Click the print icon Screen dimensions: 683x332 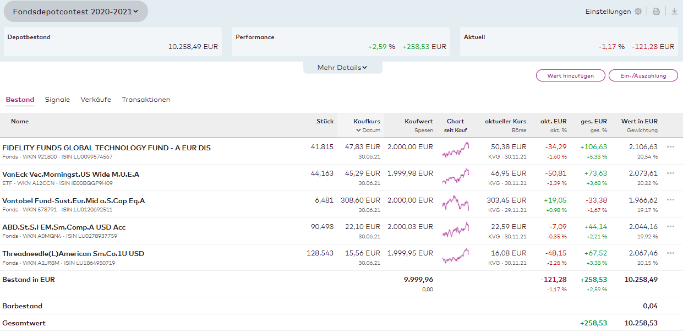656,12
